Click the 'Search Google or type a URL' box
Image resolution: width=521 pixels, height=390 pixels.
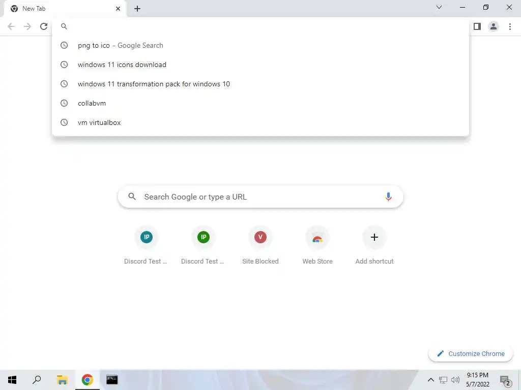260,197
